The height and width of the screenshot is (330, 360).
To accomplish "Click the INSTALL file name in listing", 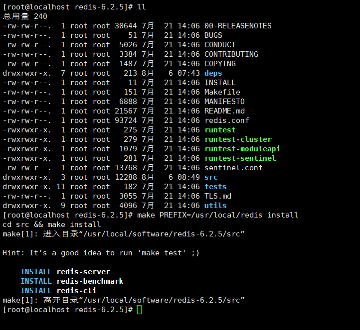I will (x=220, y=83).
